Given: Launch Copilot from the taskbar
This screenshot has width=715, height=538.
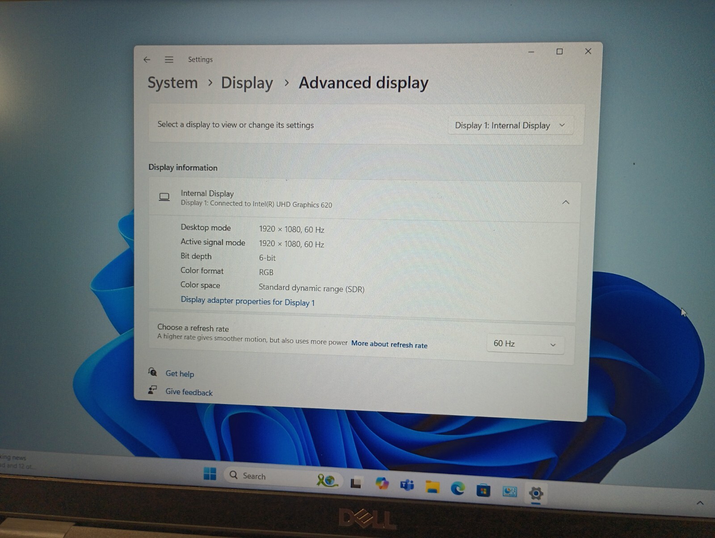Looking at the screenshot, I should [x=382, y=483].
